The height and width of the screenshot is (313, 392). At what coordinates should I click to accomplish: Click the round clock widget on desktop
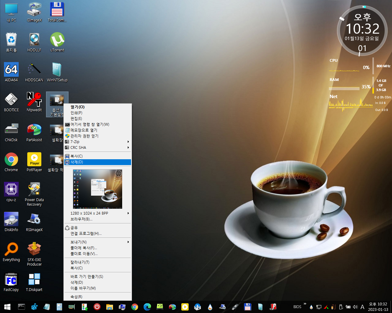[x=362, y=31]
